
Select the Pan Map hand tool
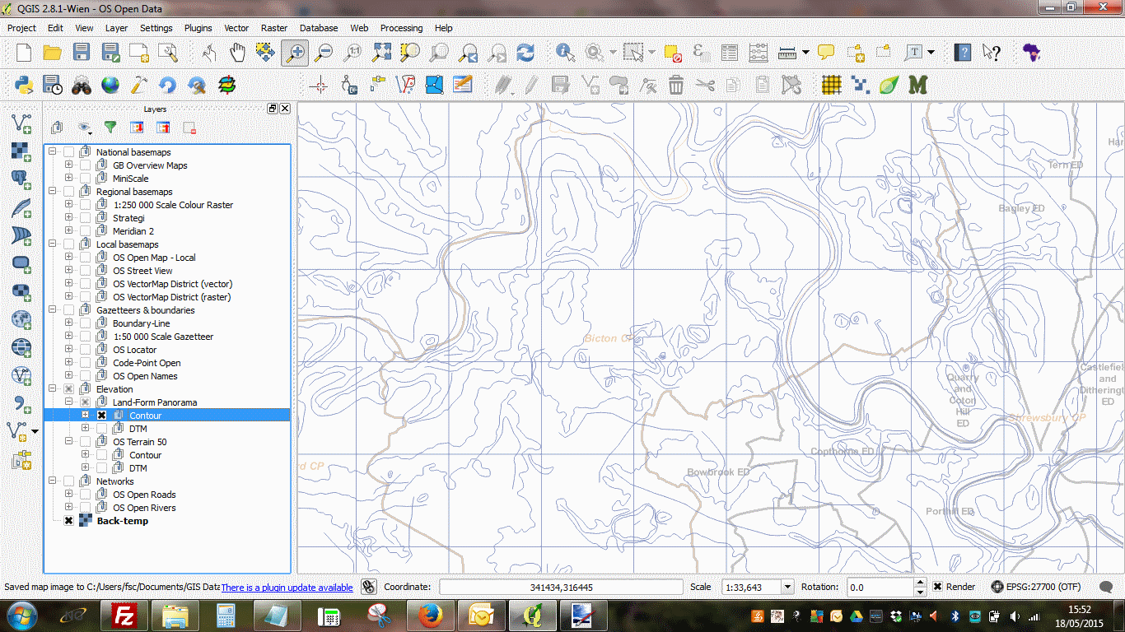pos(237,53)
